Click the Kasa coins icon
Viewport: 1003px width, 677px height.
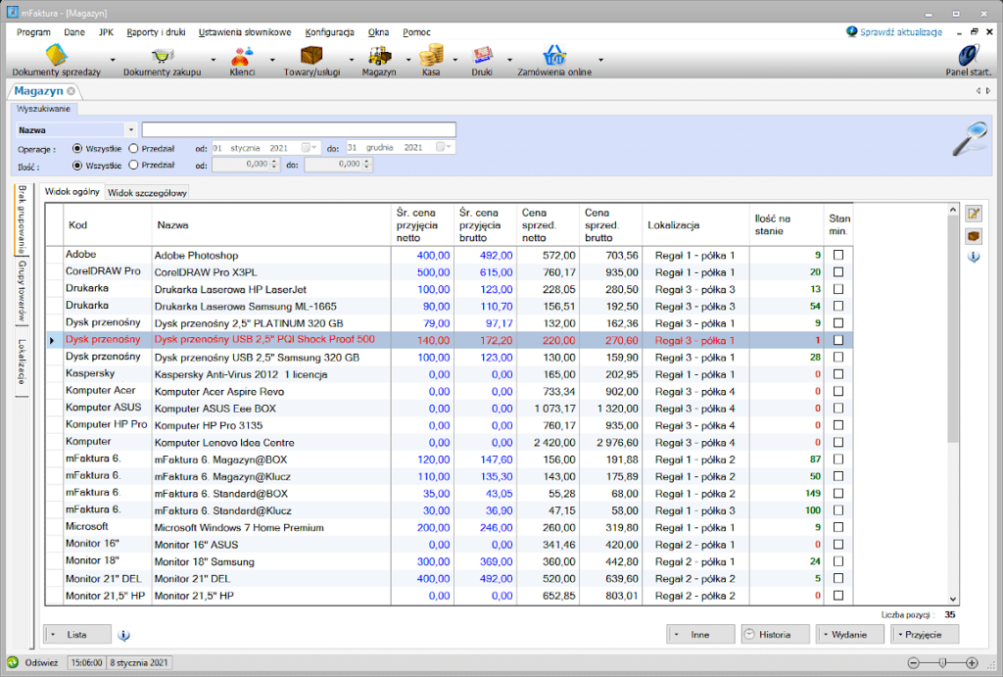pyautogui.click(x=431, y=56)
